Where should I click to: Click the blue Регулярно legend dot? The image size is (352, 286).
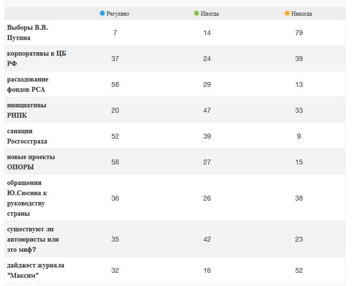(x=102, y=14)
